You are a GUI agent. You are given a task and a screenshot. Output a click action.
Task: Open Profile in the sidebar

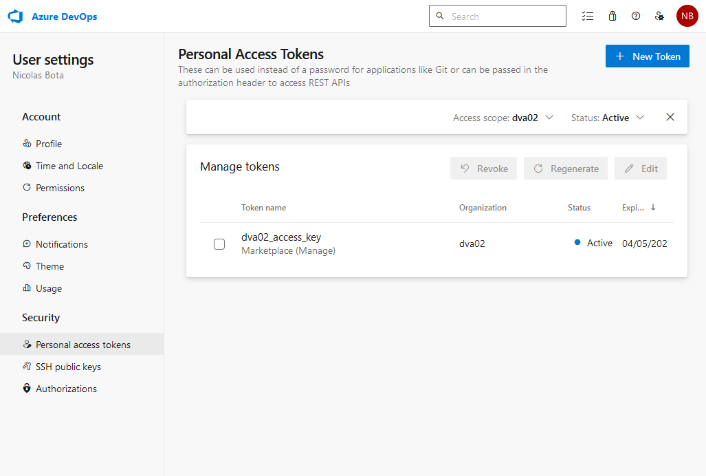tap(49, 144)
